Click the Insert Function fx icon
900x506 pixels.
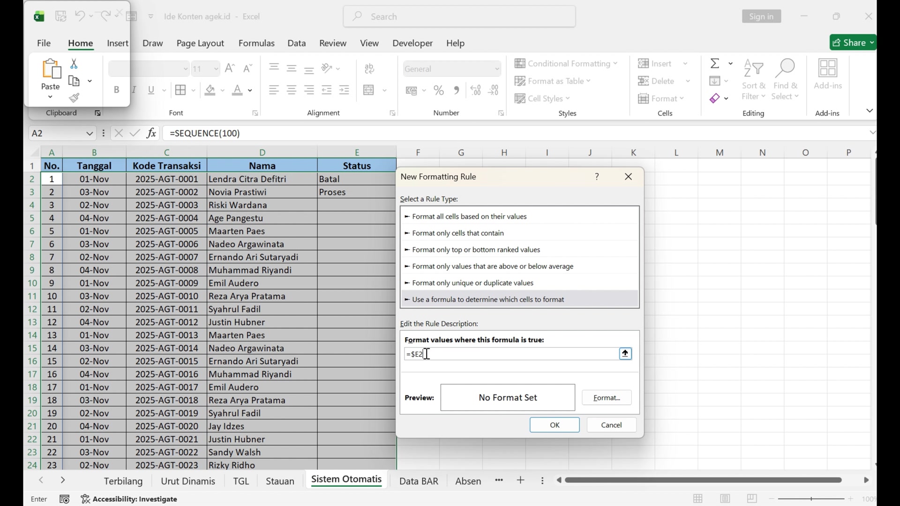click(151, 133)
